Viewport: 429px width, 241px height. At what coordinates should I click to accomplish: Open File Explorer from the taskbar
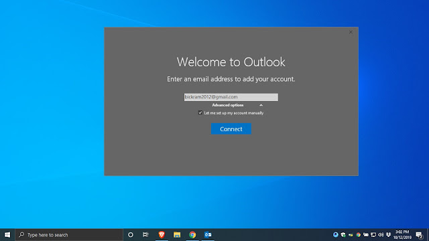[177, 235]
